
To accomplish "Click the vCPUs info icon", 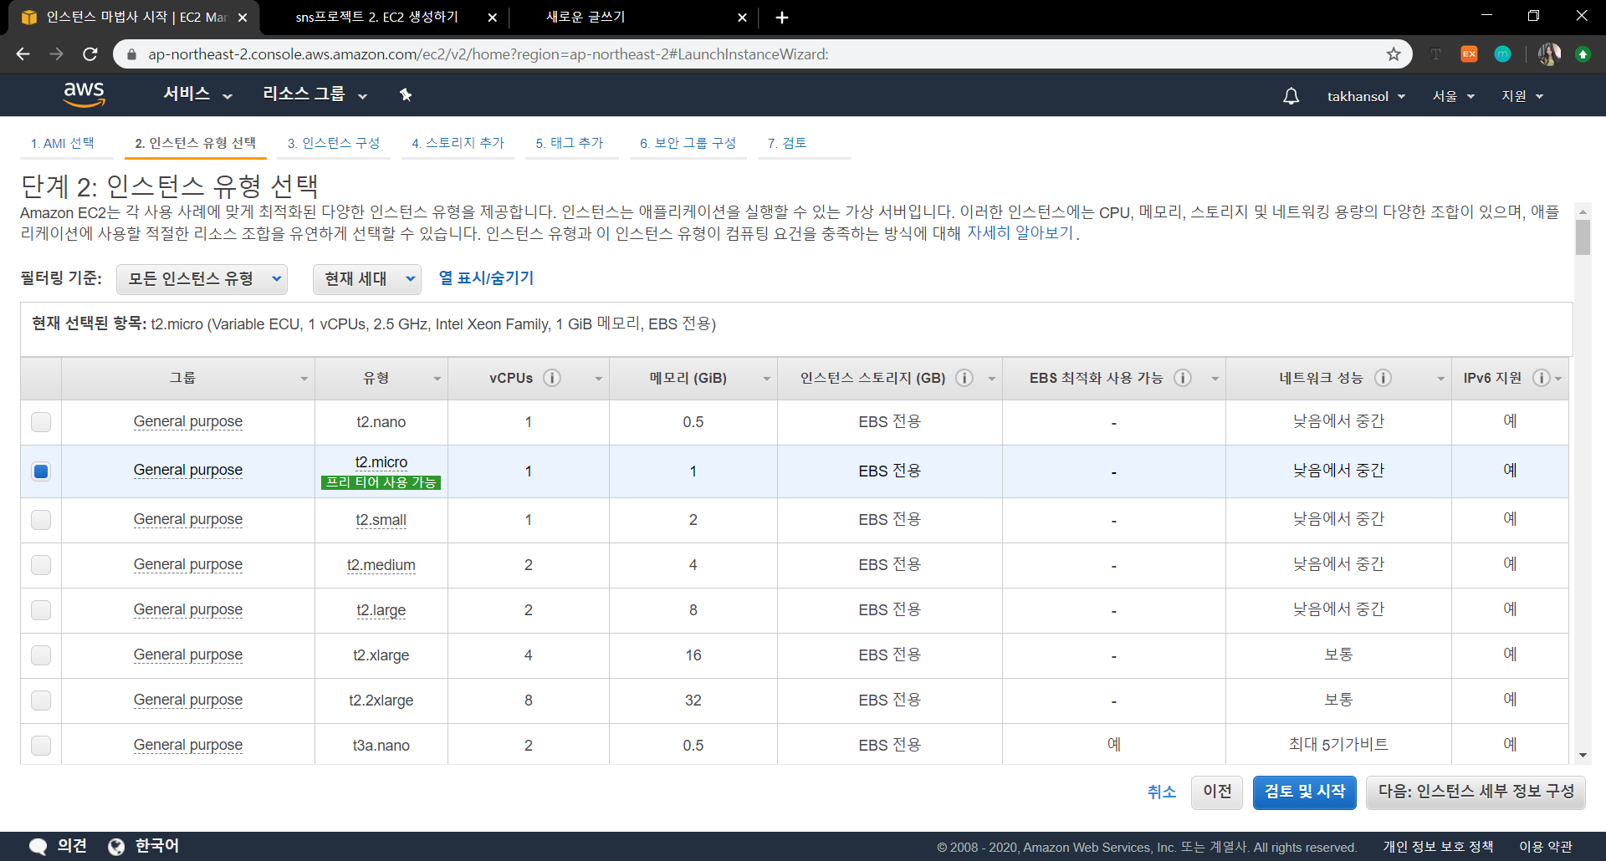I will 552,378.
